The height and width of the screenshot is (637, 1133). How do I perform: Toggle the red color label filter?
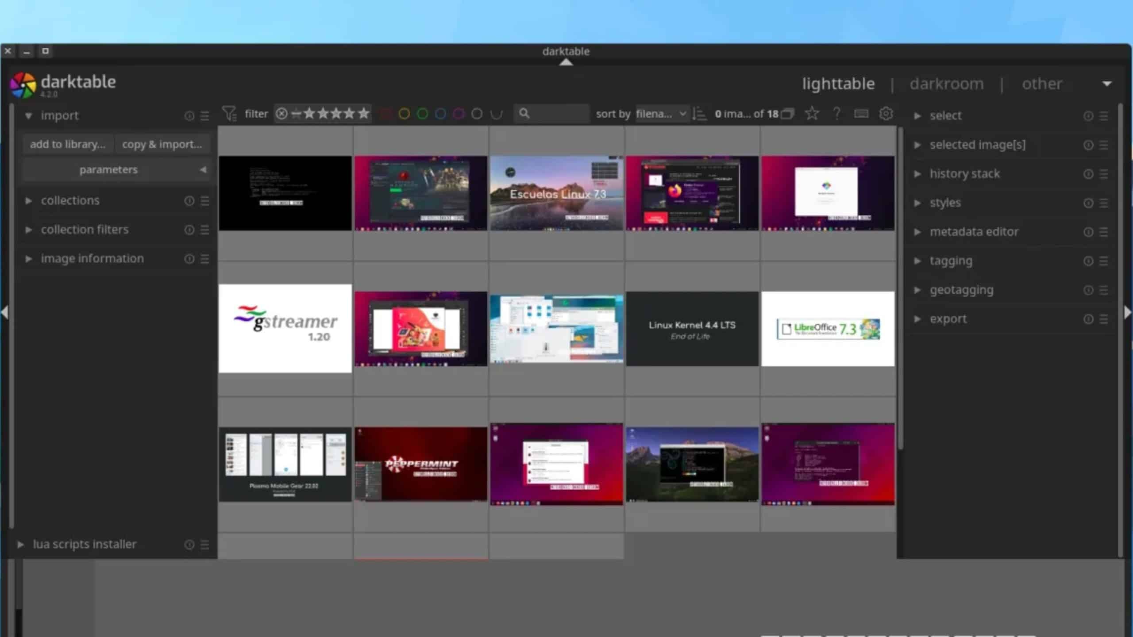(386, 114)
